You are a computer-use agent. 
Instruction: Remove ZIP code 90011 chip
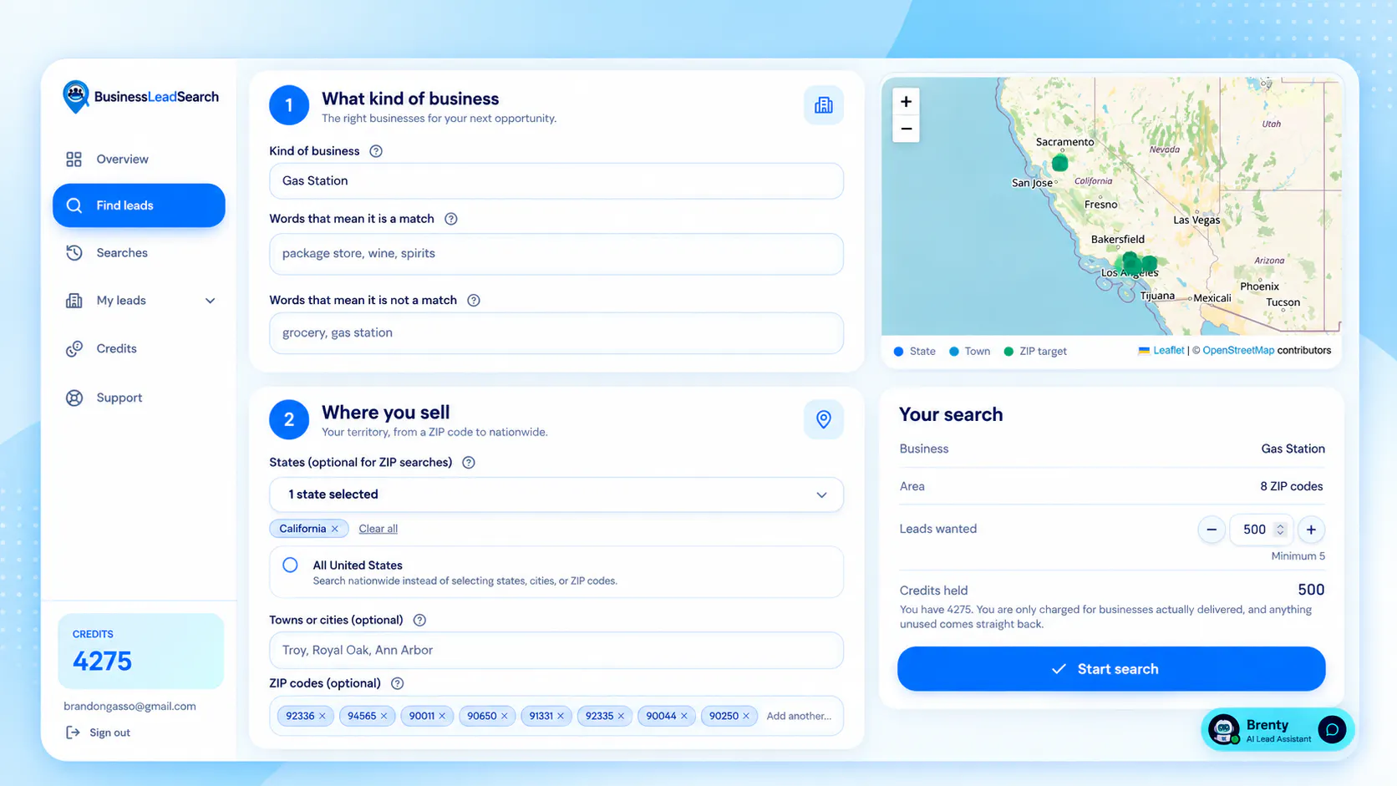[x=443, y=716]
